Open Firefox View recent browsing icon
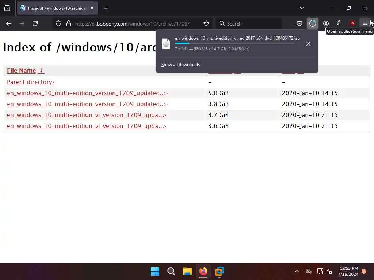This screenshot has width=374, height=280. coord(7,8)
